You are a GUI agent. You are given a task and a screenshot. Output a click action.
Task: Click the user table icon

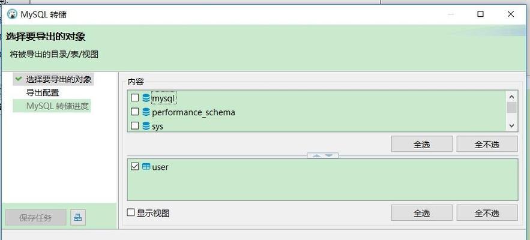[146, 167]
